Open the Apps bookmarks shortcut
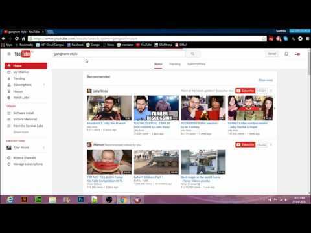The width and height of the screenshot is (311, 233). [7, 45]
